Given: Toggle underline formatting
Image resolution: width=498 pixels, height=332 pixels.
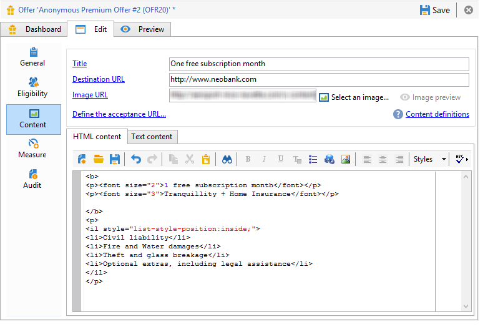Looking at the screenshot, I should pyautogui.click(x=281, y=159).
